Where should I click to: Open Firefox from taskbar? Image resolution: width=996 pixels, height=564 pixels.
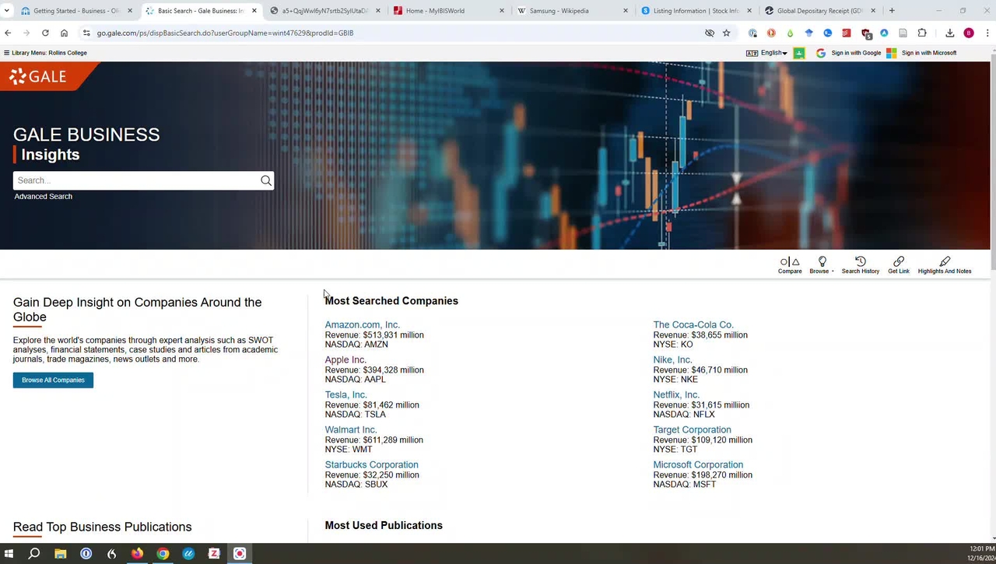137,554
